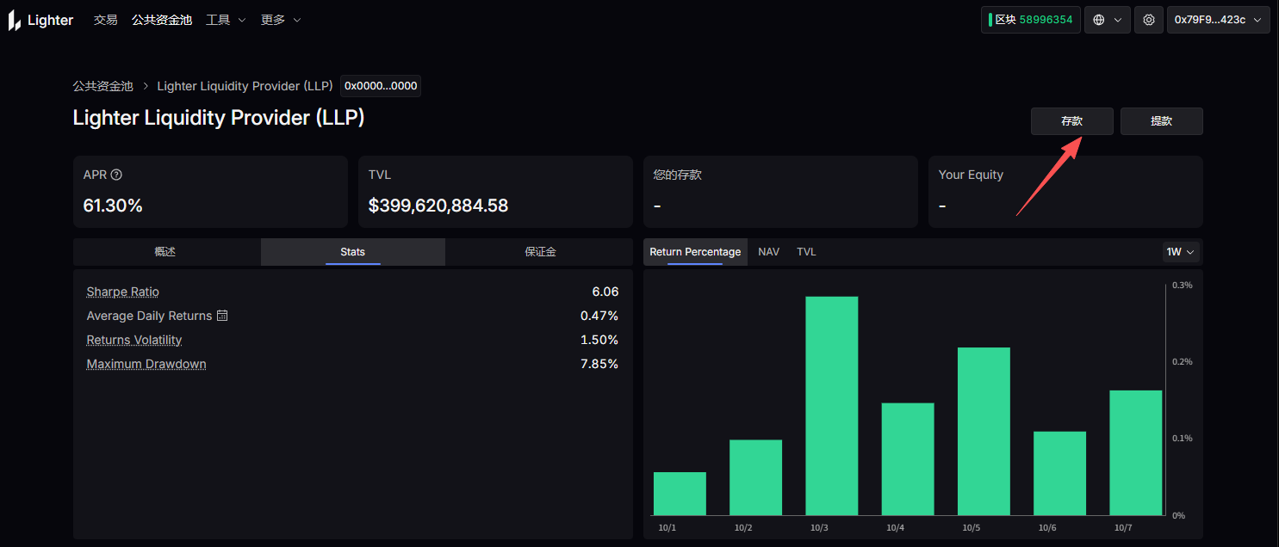Image resolution: width=1279 pixels, height=547 pixels.
Task: Open the settings gear icon
Action: tap(1148, 20)
